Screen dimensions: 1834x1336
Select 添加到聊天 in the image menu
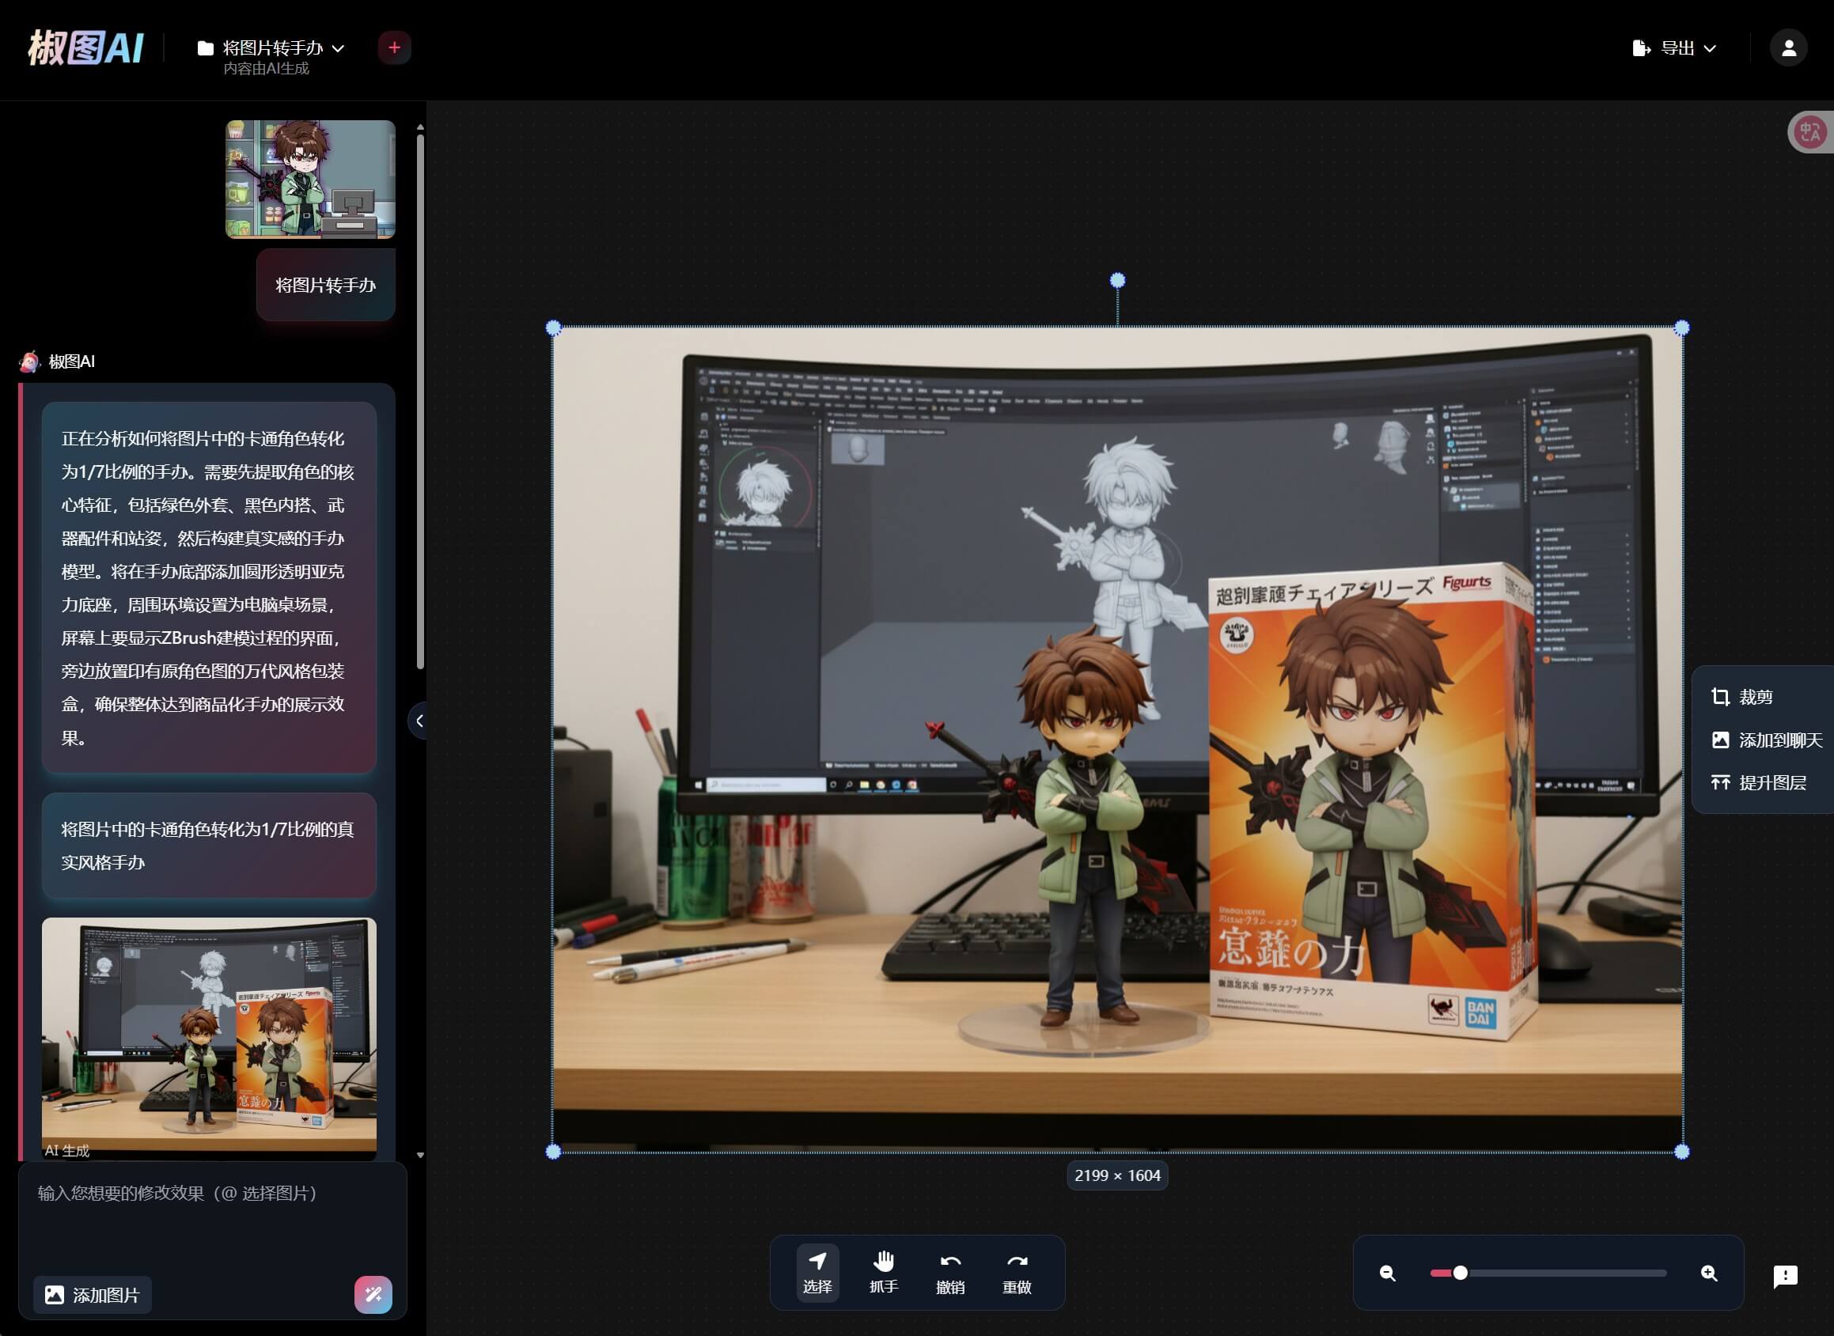click(1766, 740)
